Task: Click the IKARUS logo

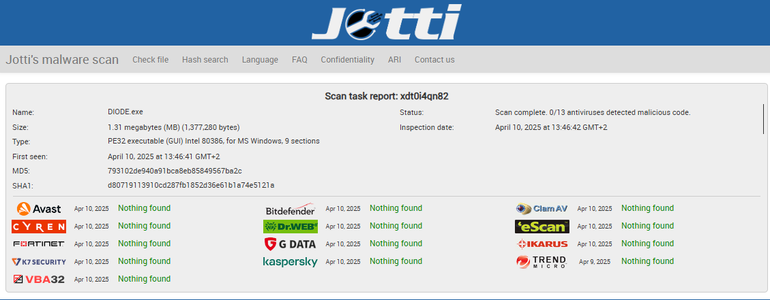Action: pos(542,244)
